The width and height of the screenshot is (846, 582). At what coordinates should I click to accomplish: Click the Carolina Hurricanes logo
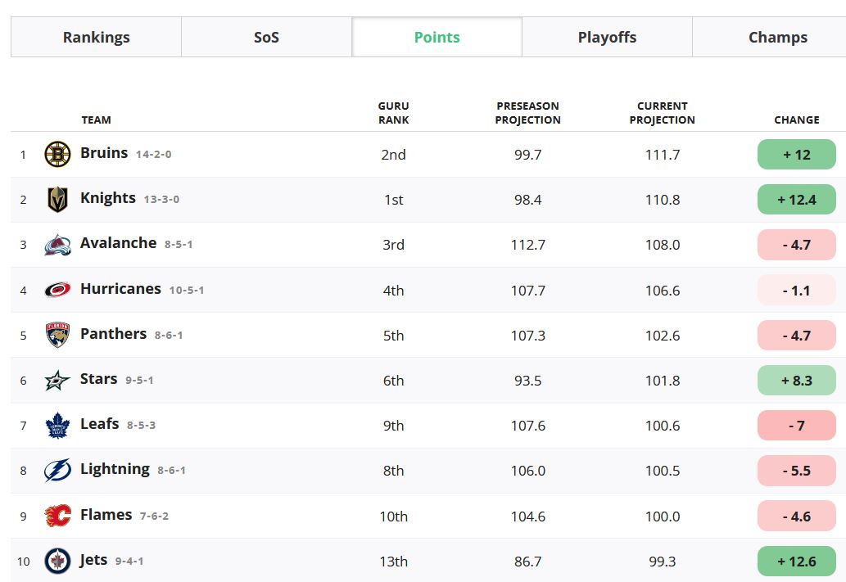(x=57, y=291)
